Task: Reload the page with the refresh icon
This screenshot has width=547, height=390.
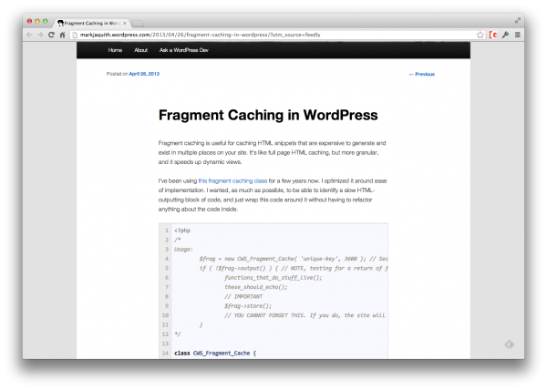Action: [51, 35]
